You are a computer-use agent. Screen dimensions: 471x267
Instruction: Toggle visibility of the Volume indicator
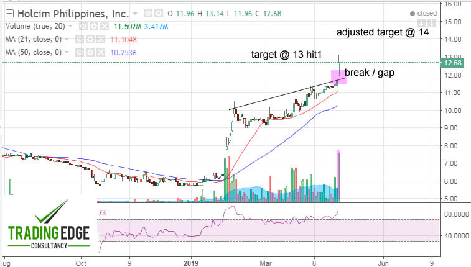pyautogui.click(x=83, y=26)
